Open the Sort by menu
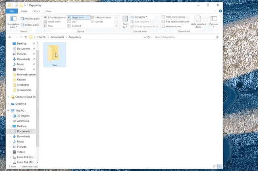Image resolution: width=258 pixels, height=171 pixels. [x=125, y=22]
